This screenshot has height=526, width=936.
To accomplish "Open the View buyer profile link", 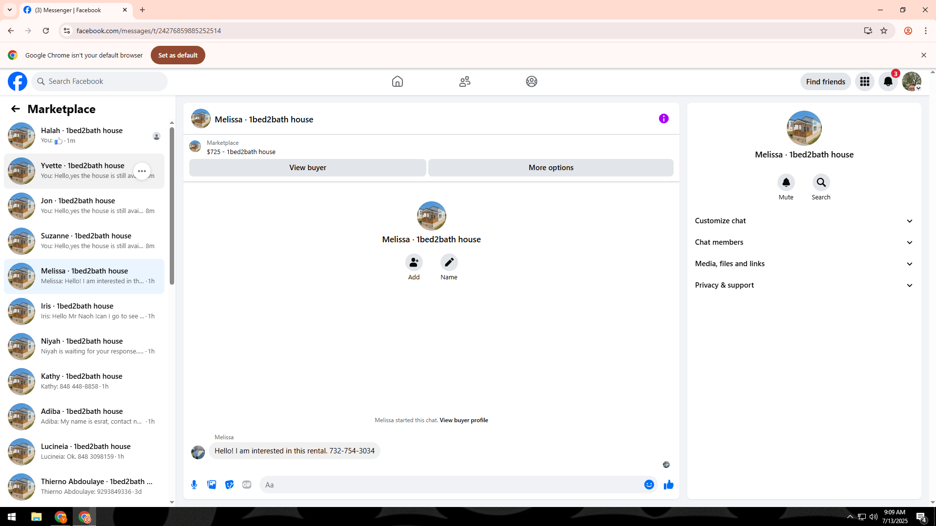I will pos(463,420).
